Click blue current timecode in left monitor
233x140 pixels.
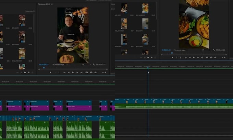44,65
